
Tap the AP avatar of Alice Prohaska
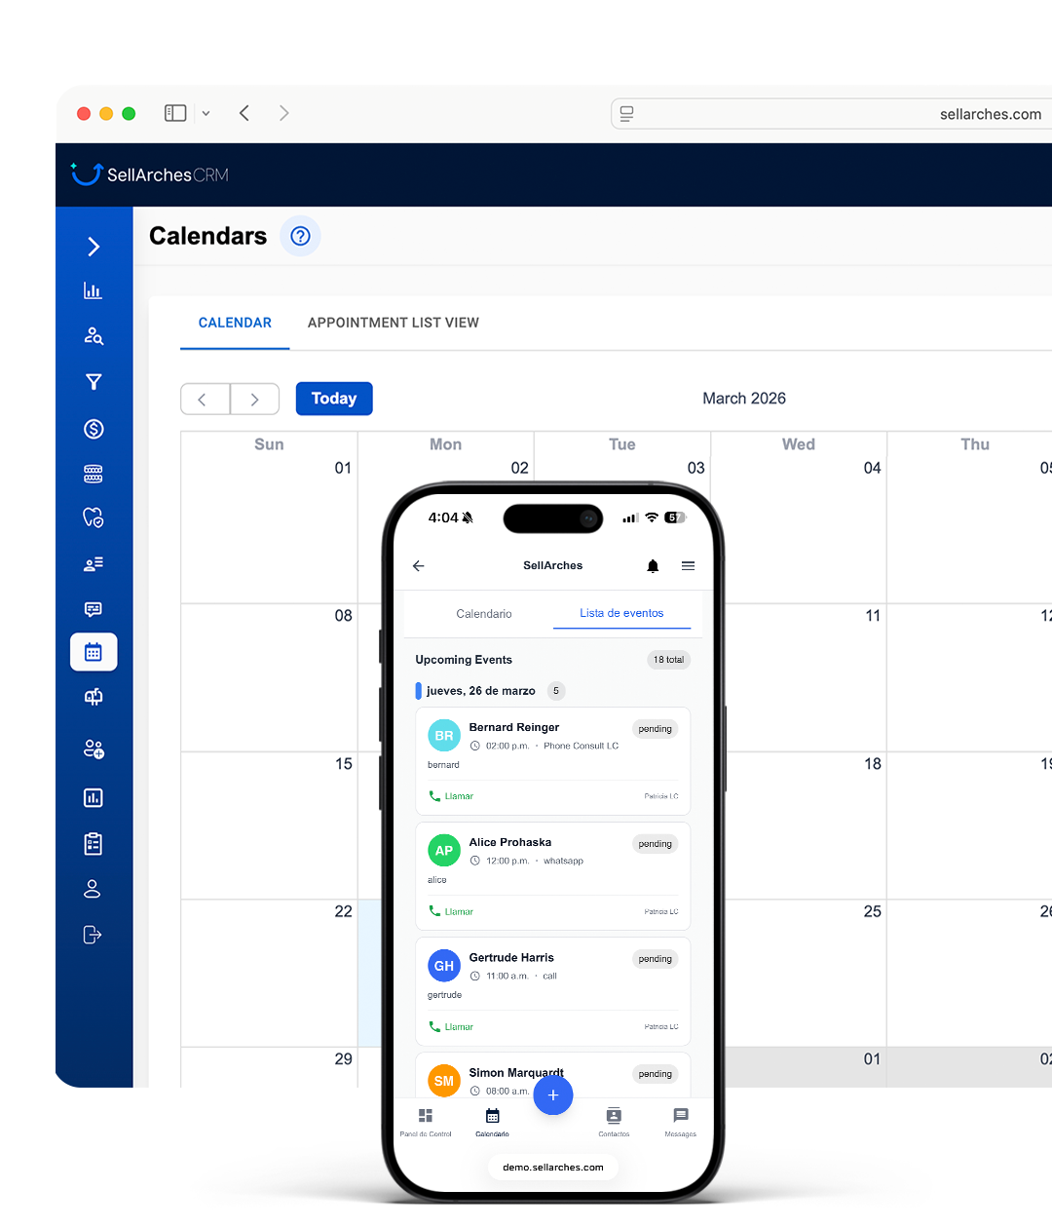point(444,851)
